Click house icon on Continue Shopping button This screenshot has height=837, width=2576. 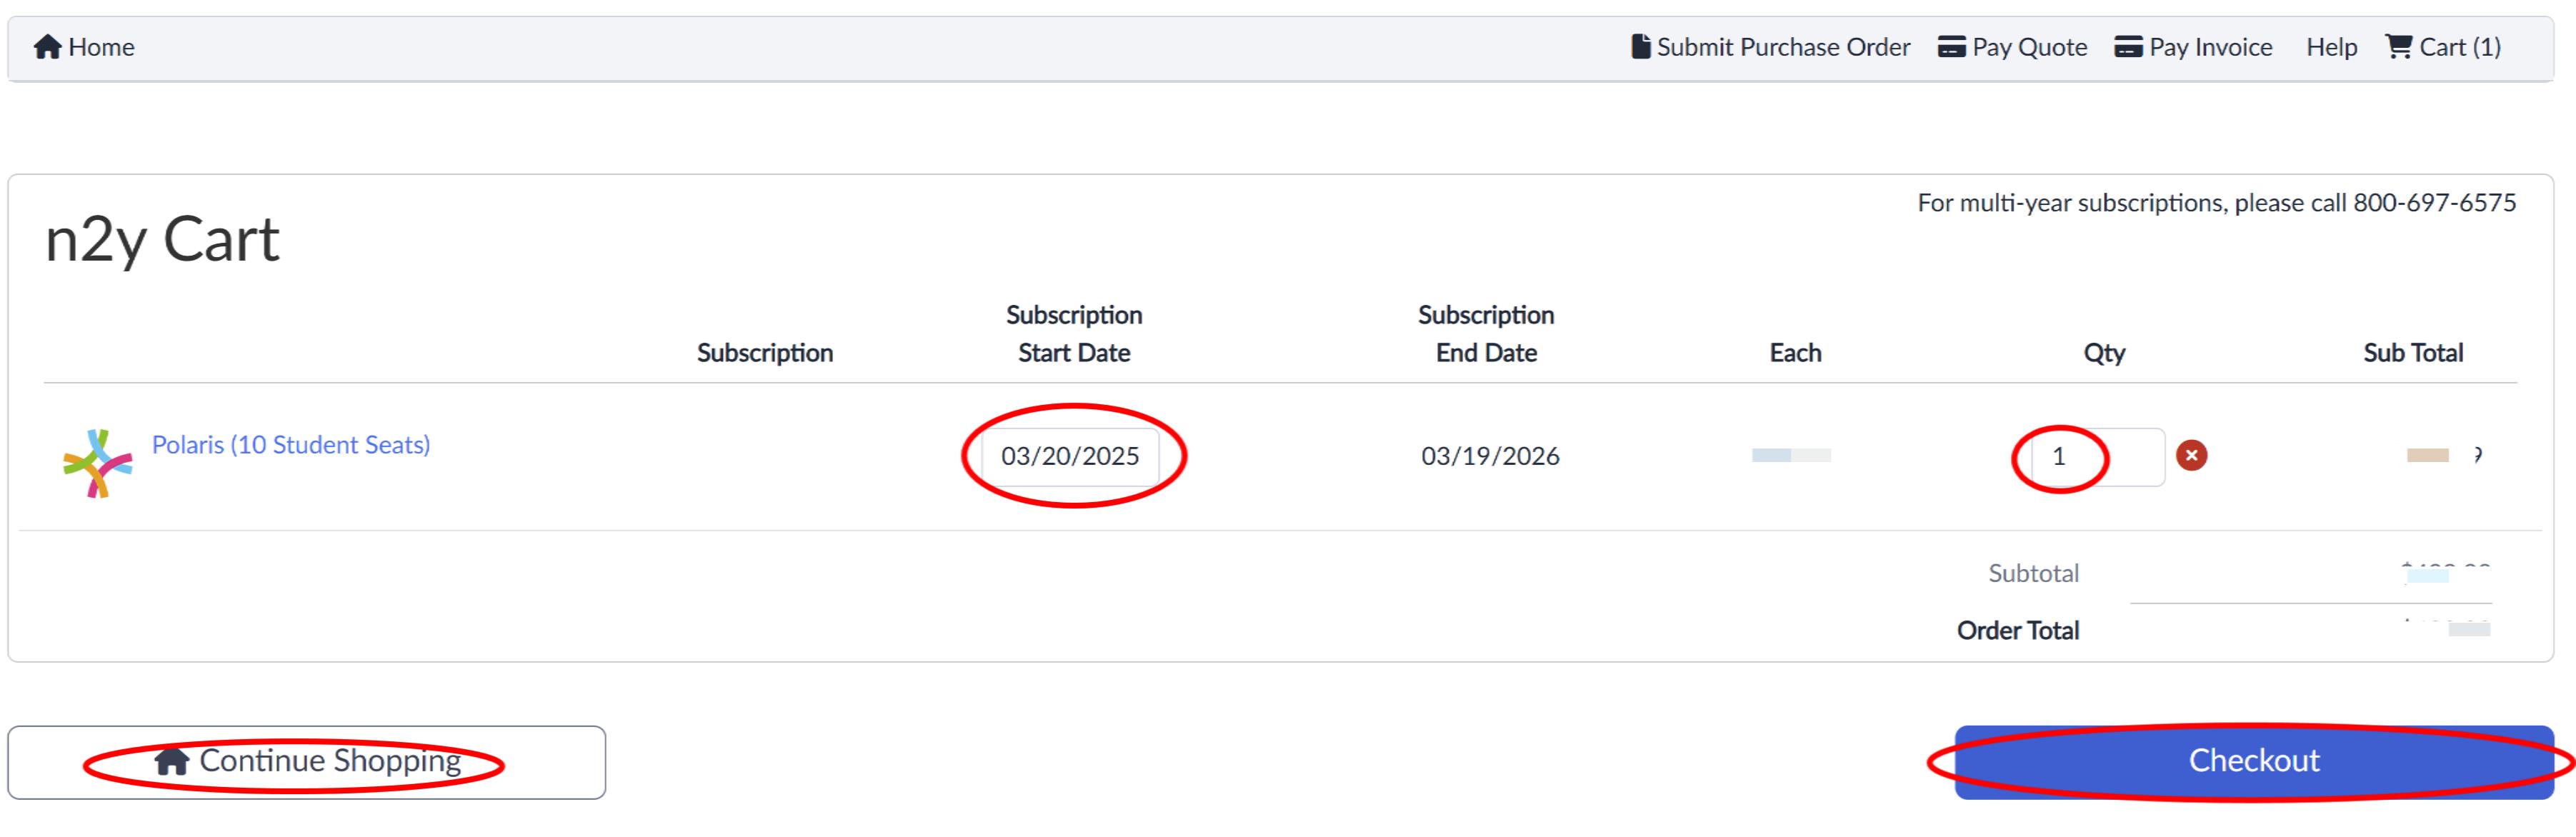(172, 761)
